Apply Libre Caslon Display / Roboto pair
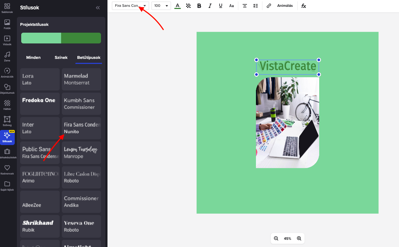This screenshot has width=399, height=247. (x=82, y=177)
